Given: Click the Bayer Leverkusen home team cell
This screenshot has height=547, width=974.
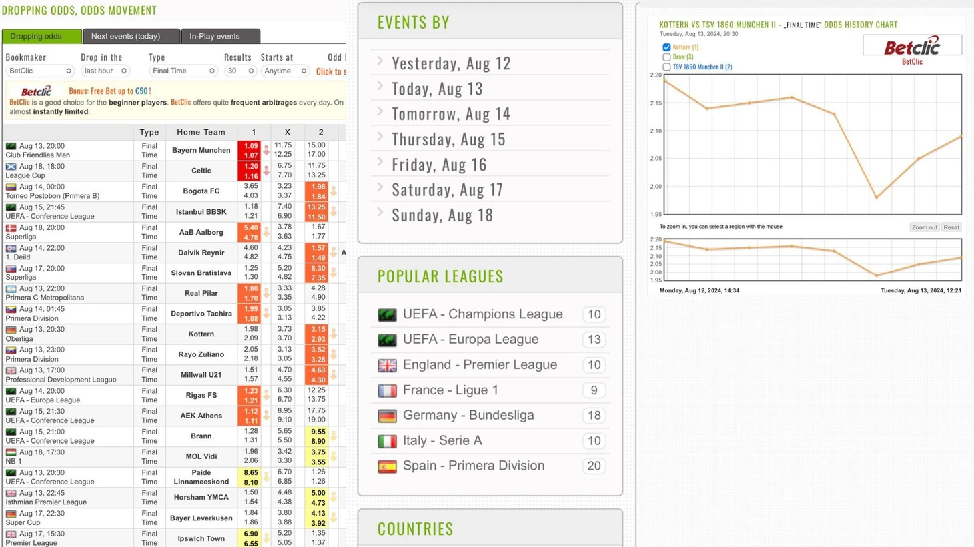Looking at the screenshot, I should pos(201,518).
